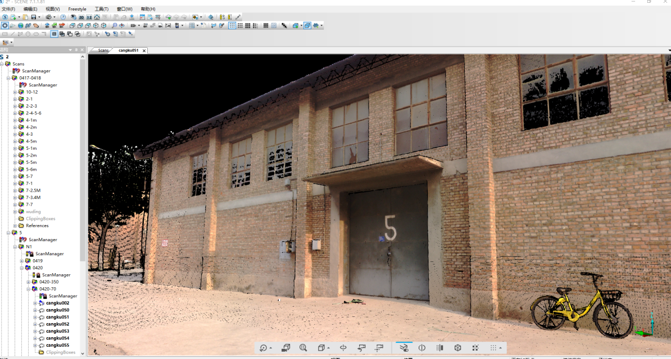671x359 pixels.
Task: Open the Freestyle menu
Action: point(77,9)
